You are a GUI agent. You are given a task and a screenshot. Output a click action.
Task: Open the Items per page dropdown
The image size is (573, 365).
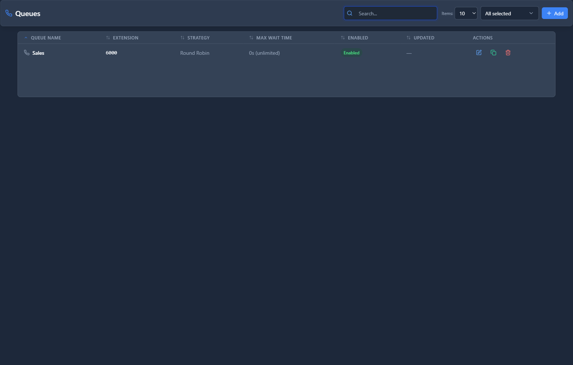[466, 14]
